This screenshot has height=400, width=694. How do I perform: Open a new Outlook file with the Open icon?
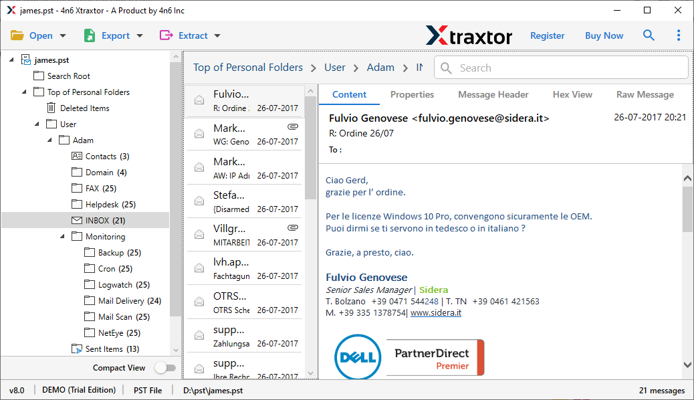[18, 35]
